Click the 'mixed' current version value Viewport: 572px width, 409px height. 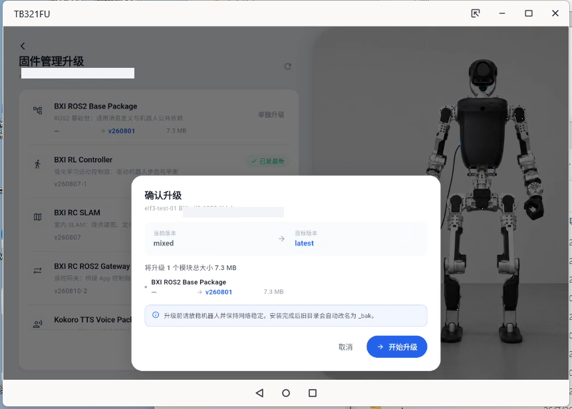164,243
